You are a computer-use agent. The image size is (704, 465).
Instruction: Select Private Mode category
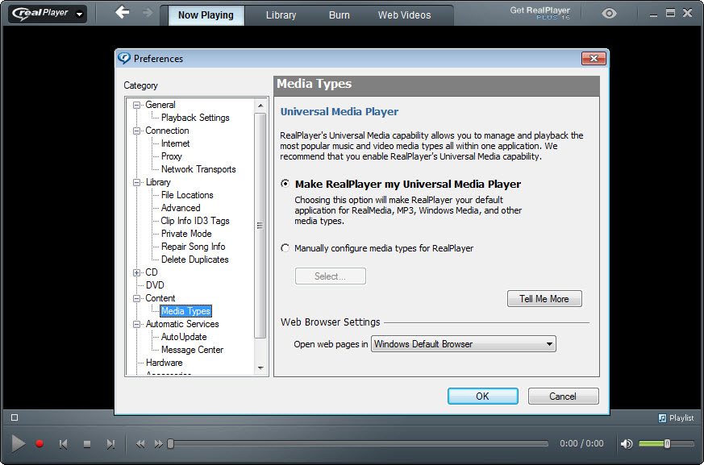186,234
